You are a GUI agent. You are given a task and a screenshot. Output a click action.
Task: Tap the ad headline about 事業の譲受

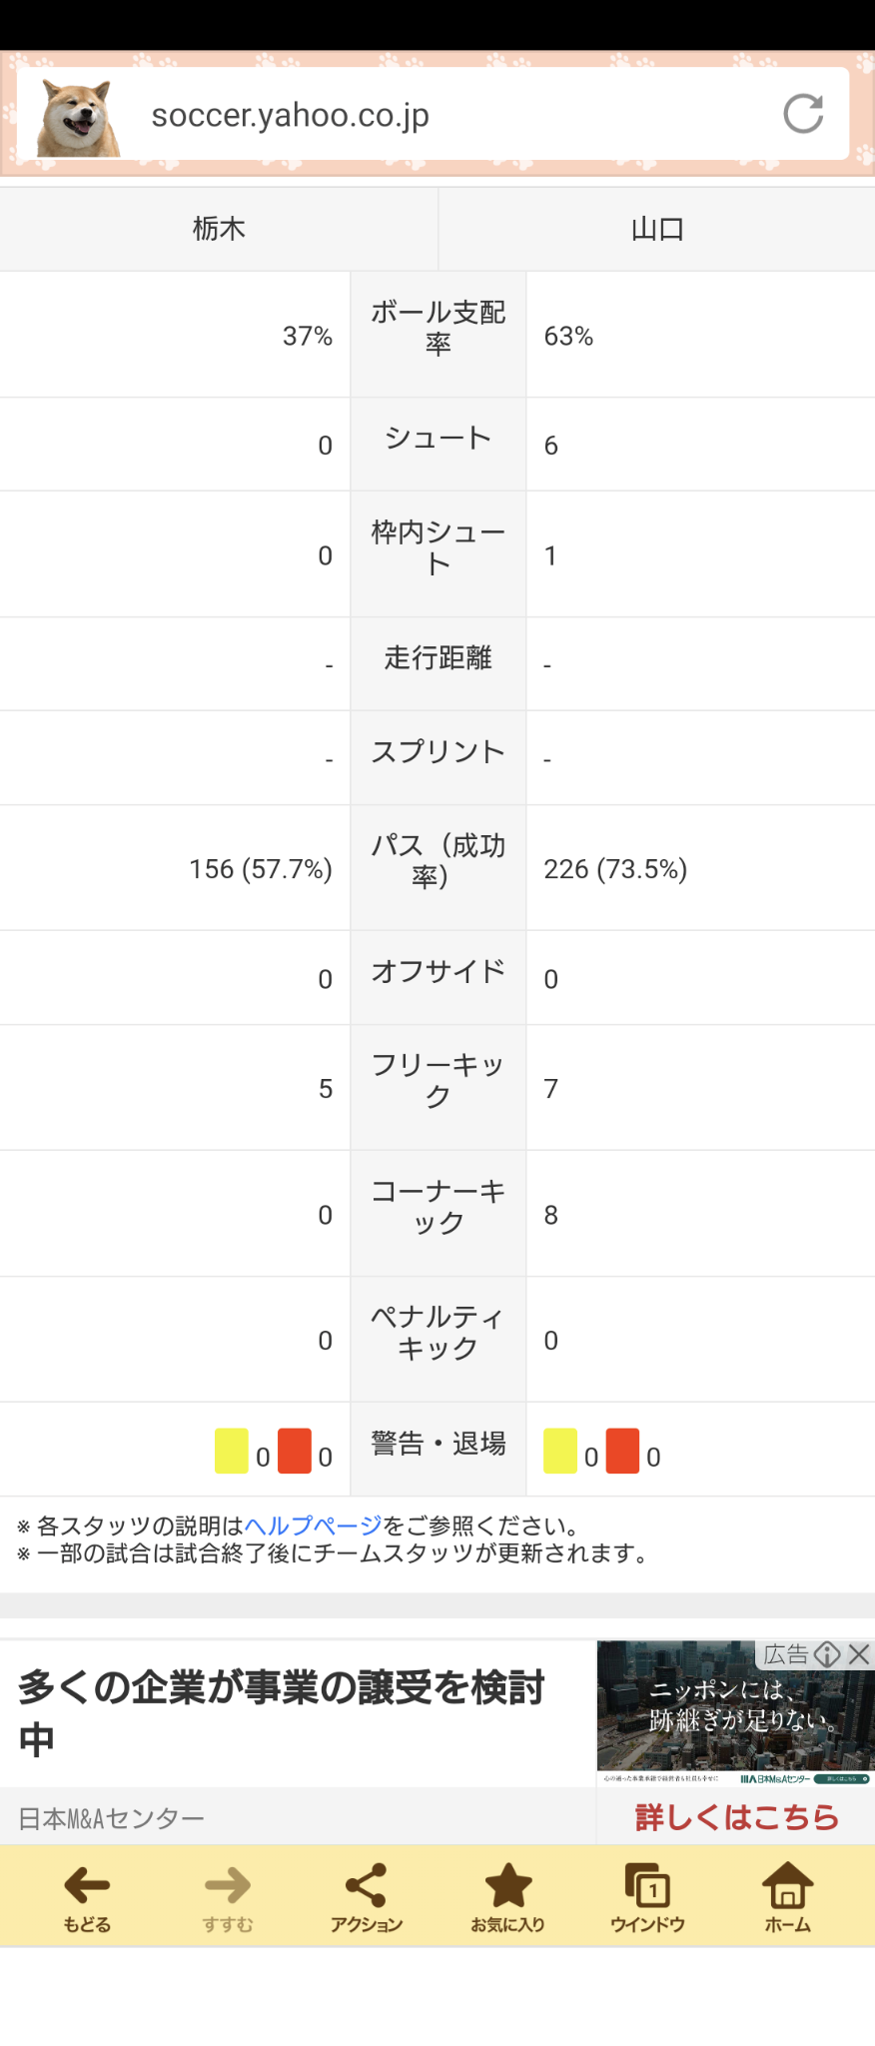coord(282,1712)
